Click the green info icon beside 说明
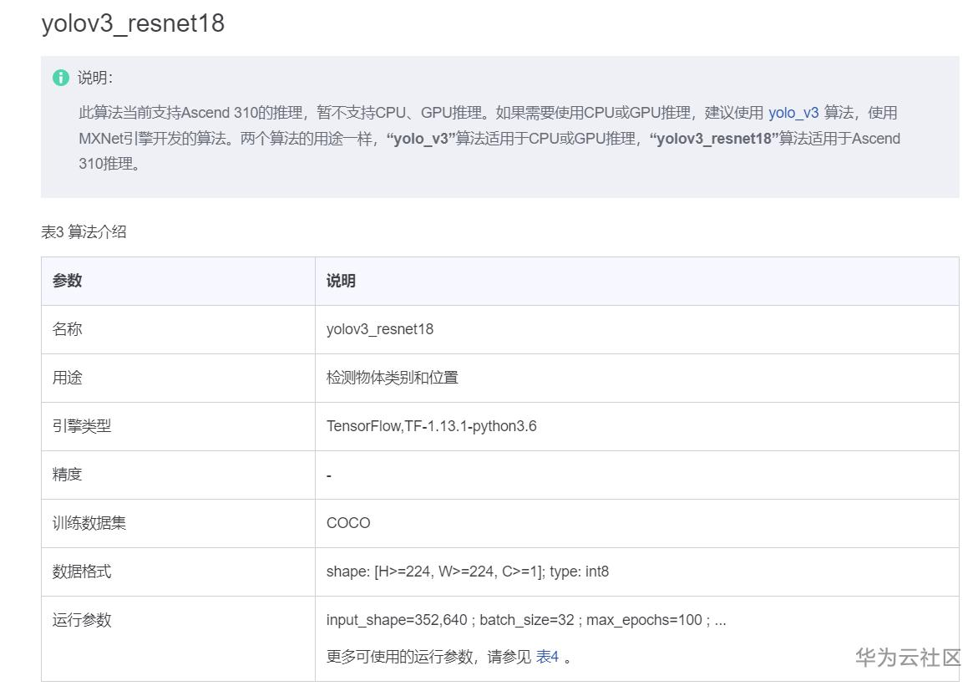 pos(61,78)
